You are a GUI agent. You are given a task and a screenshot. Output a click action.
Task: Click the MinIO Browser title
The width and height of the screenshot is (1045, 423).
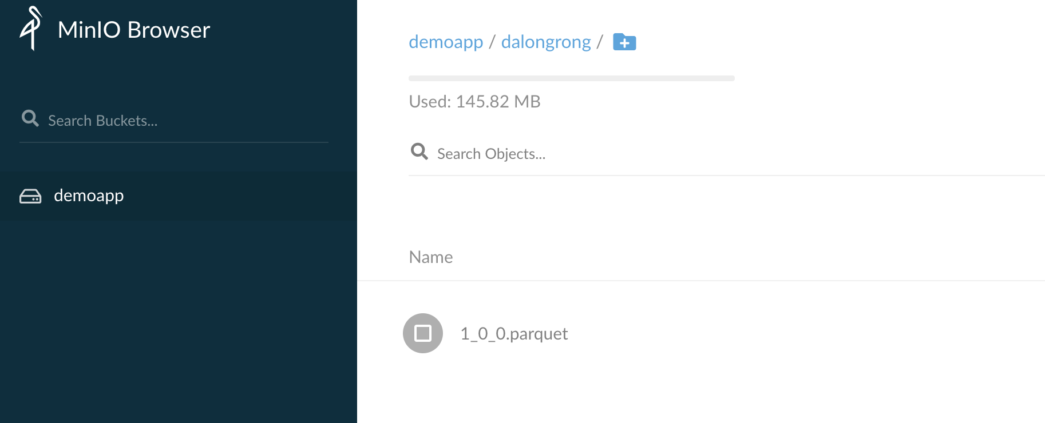134,30
